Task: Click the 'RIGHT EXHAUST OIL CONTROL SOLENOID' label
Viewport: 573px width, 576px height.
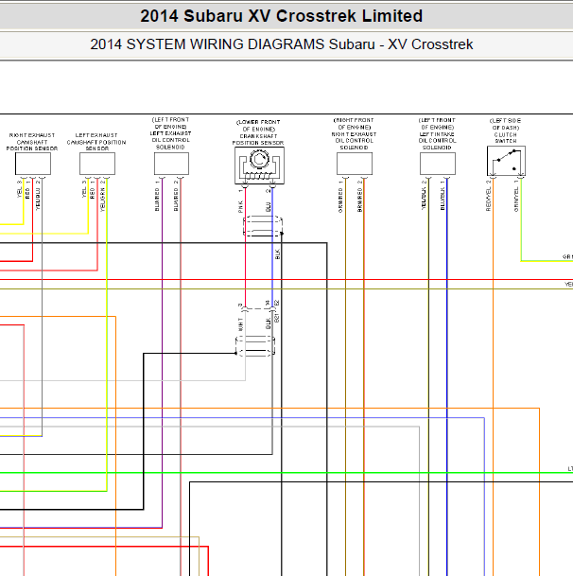Action: (354, 141)
